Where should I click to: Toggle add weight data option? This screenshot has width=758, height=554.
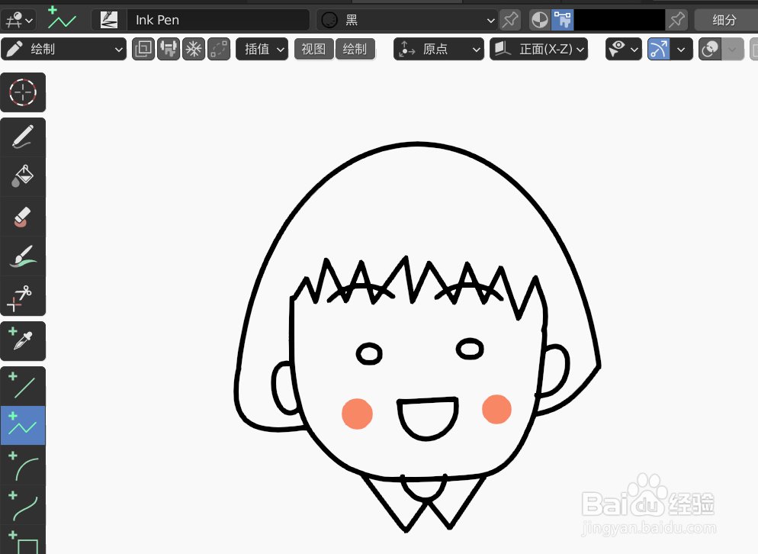click(x=169, y=49)
